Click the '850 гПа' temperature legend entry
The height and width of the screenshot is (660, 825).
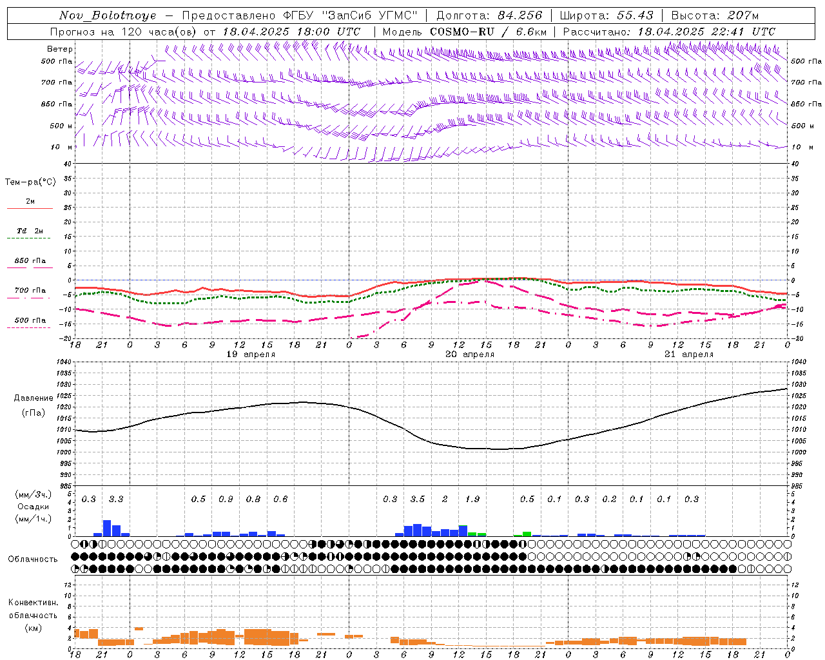click(30, 261)
